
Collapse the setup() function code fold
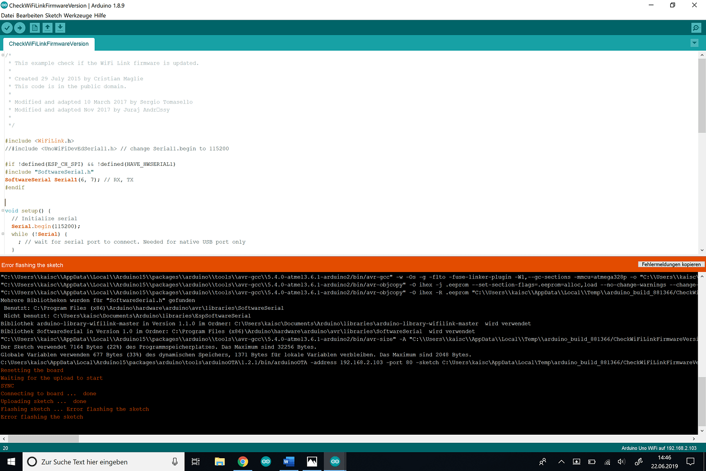coord(3,210)
